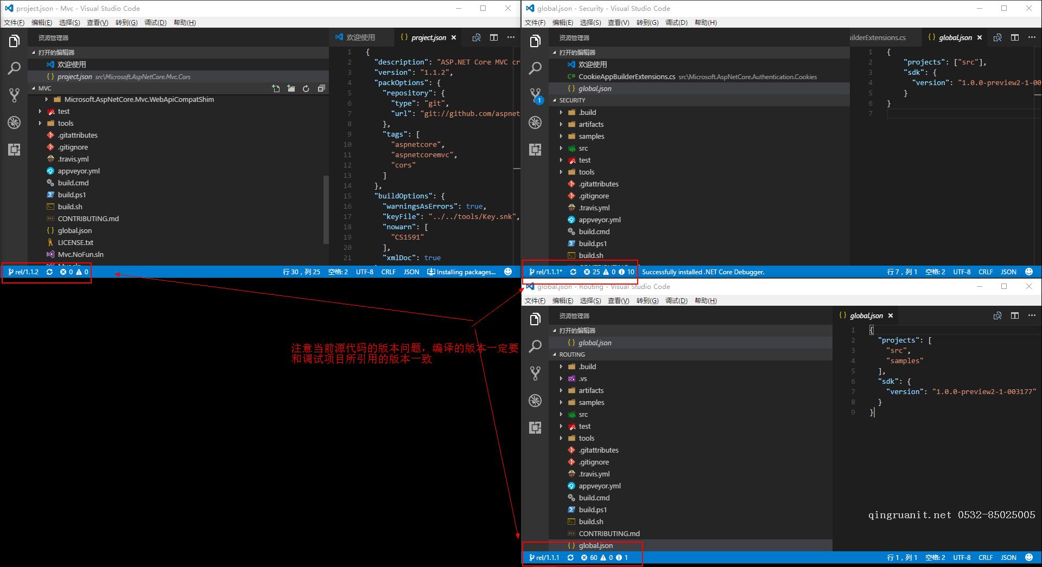Open CONTRIBUTING.md in the MVC explorer
This screenshot has height=567, width=1042.
click(x=88, y=218)
